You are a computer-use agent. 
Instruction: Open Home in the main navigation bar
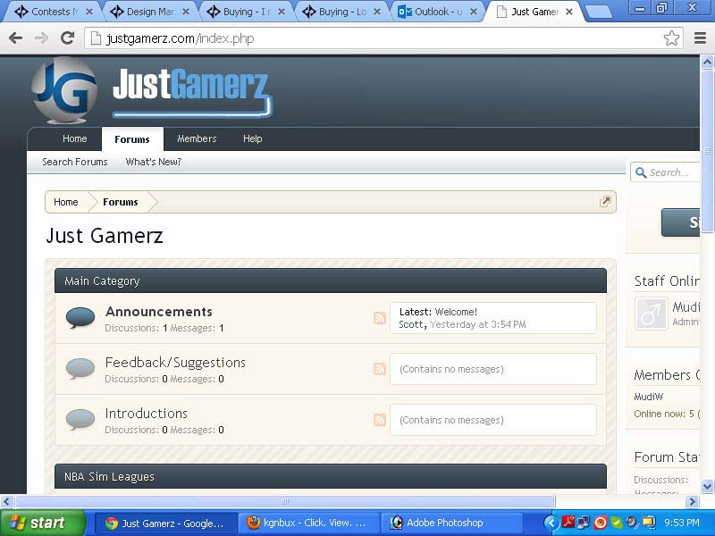75,138
